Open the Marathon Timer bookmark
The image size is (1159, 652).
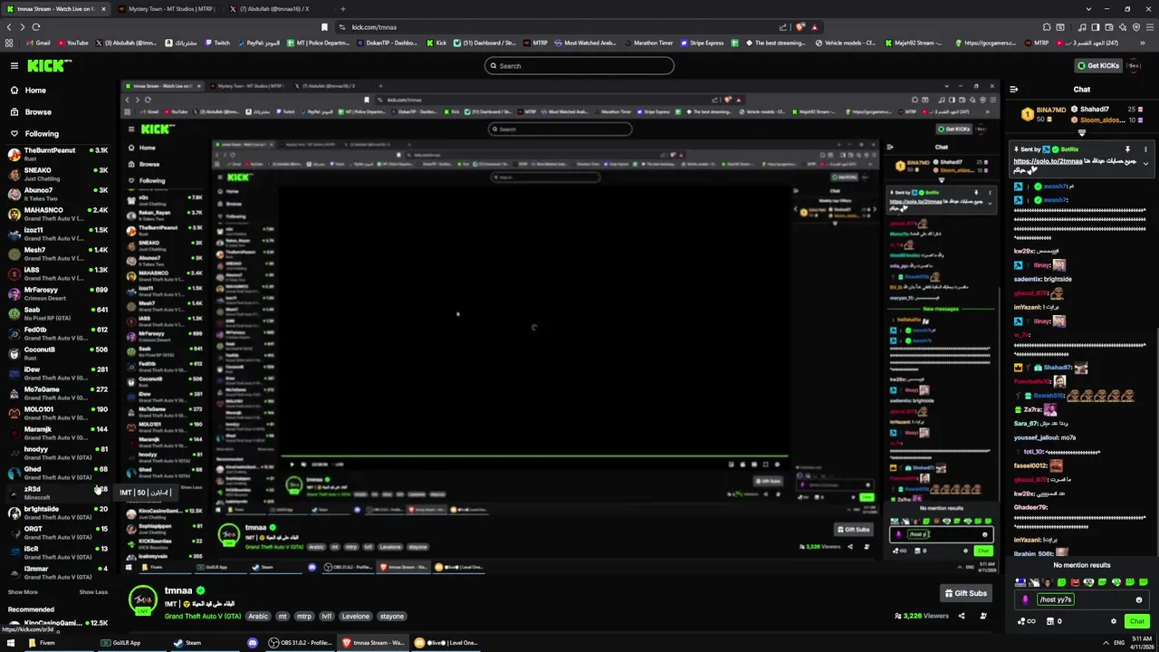647,43
